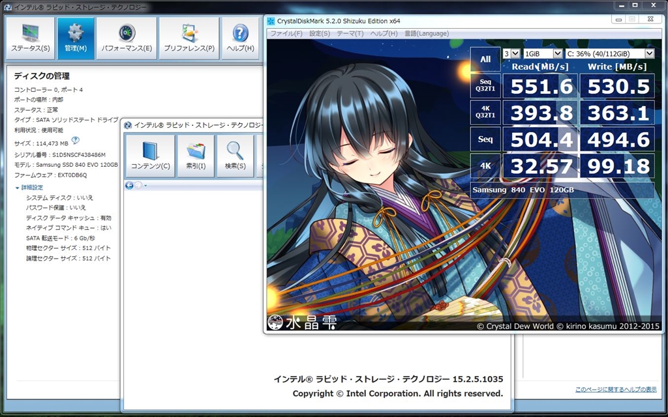Click the Seq Q32T1 read result 551.6
Screen dimensions: 668x417
click(540, 86)
